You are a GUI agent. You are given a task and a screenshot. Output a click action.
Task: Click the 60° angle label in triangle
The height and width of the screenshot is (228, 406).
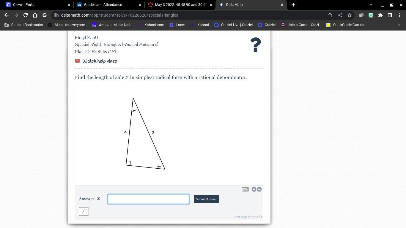click(x=160, y=167)
